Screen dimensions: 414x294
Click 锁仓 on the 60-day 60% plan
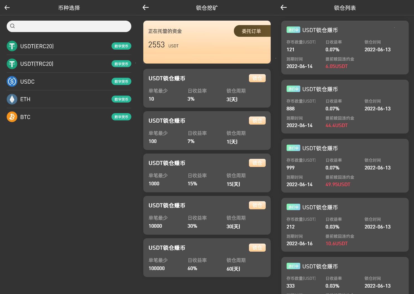[x=257, y=248]
